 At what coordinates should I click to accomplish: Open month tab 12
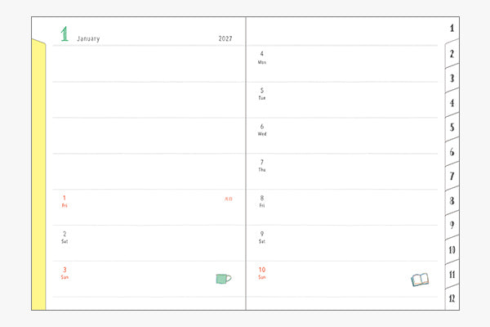452,298
